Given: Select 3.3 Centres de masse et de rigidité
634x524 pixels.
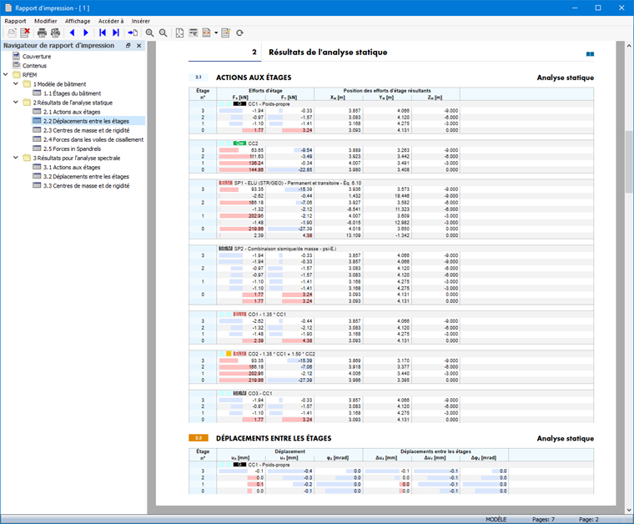Looking at the screenshot, I should point(87,186).
